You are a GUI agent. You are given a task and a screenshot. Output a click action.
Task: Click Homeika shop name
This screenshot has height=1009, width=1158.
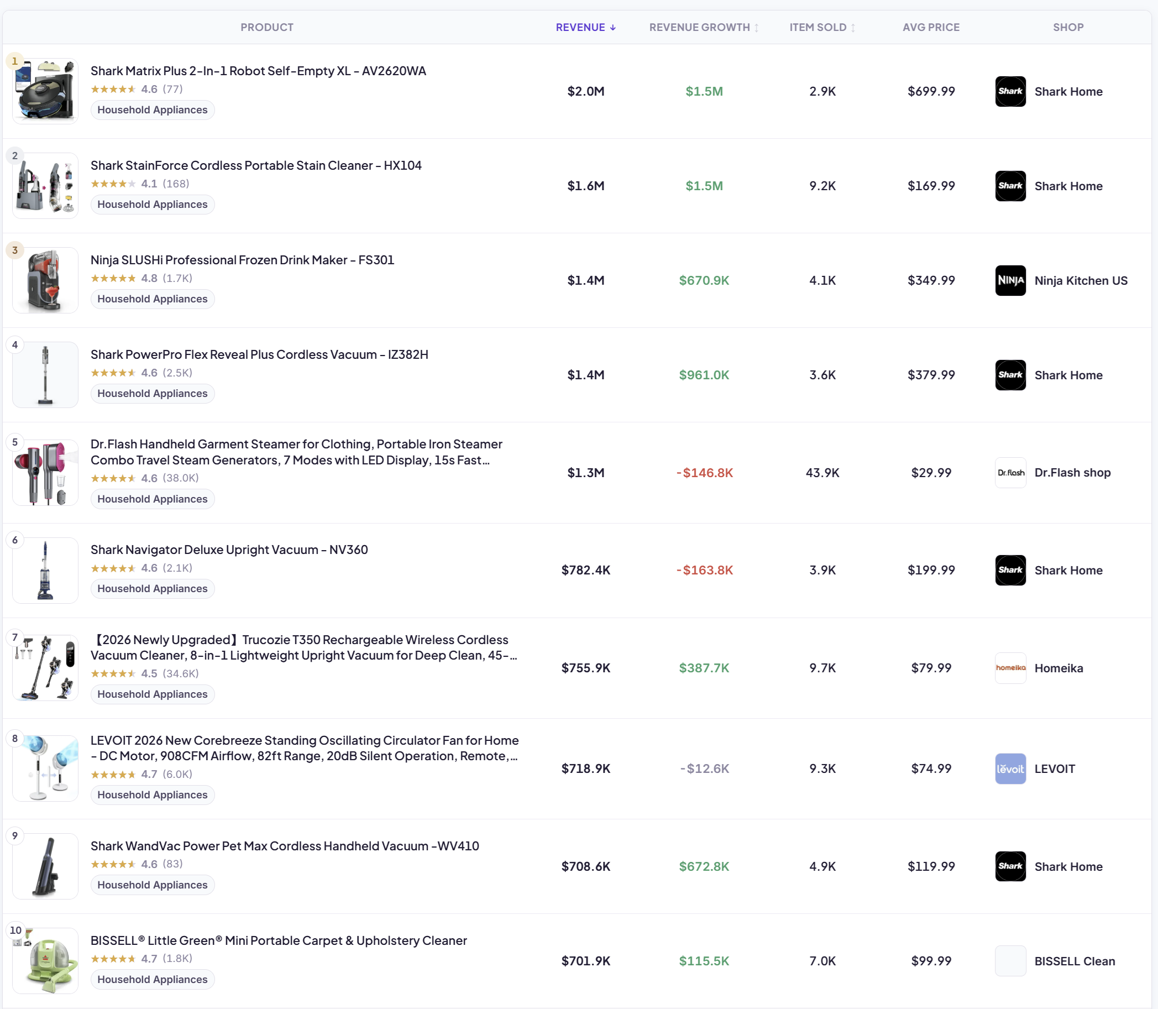1059,668
